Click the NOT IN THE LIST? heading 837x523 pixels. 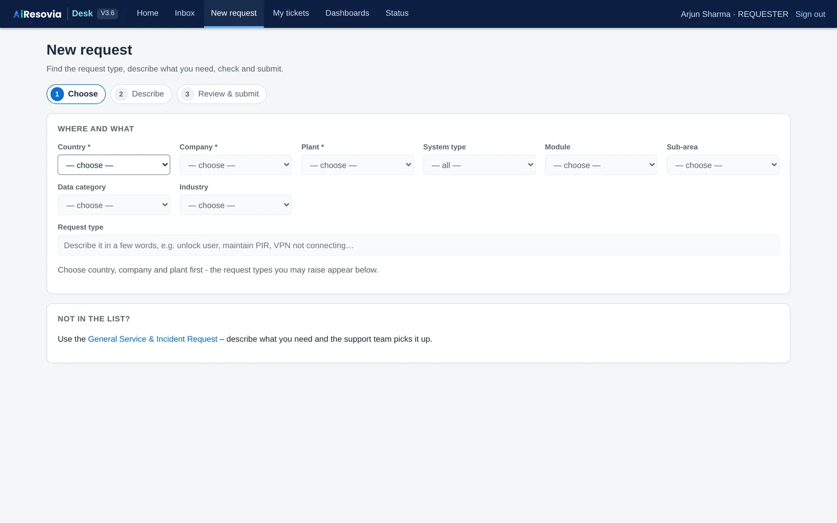pyautogui.click(x=94, y=319)
